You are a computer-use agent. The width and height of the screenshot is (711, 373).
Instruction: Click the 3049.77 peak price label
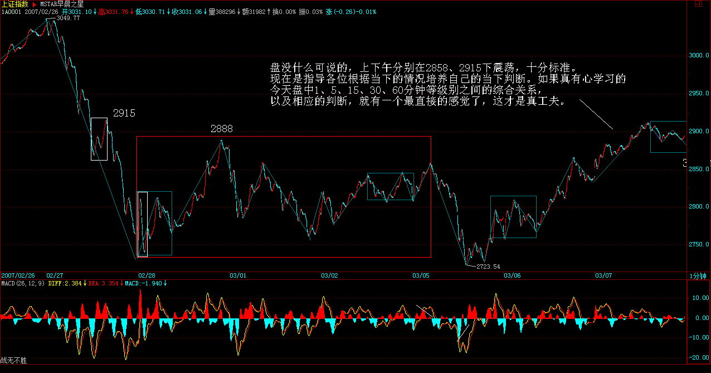point(69,18)
